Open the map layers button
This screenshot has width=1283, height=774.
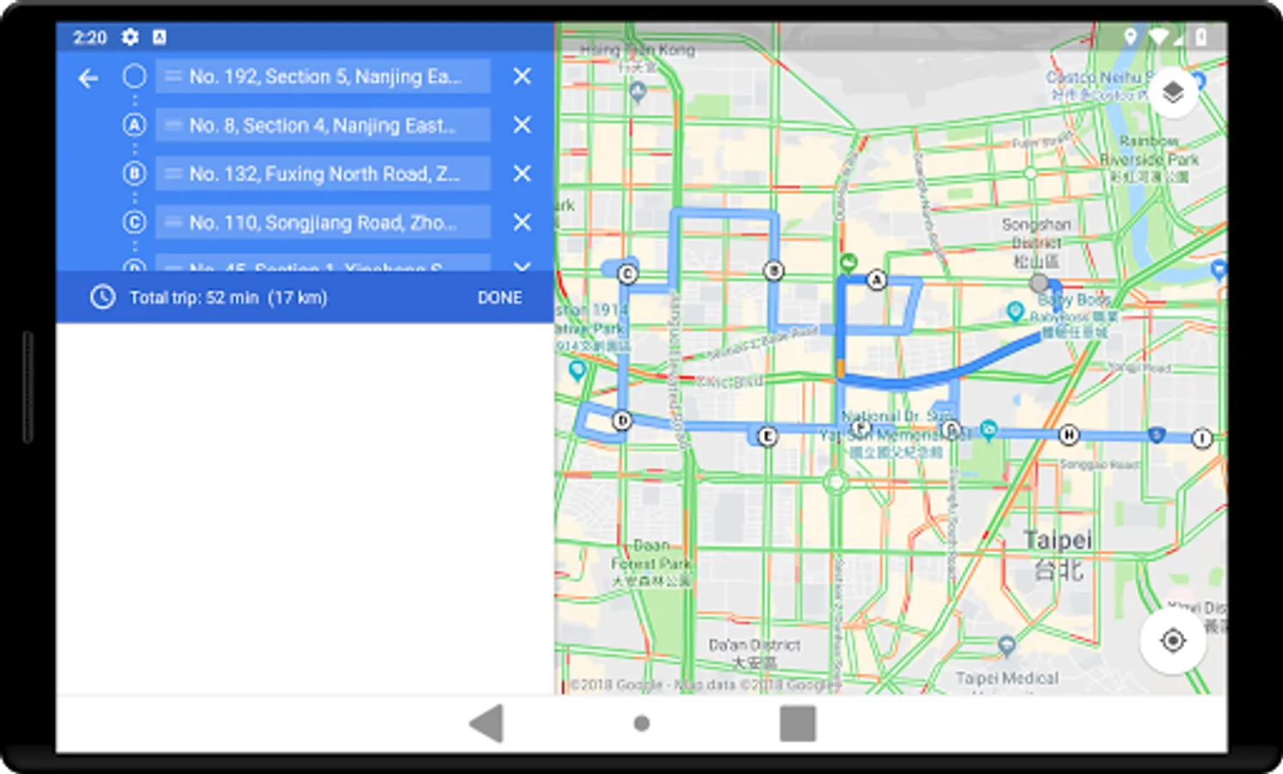click(x=1173, y=91)
